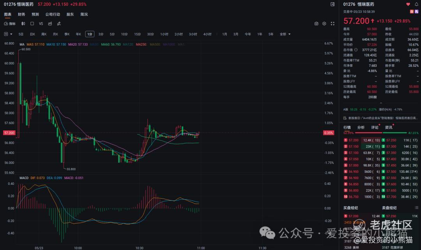
Task: Collapse the quote details chevron
Action: [x=380, y=103]
